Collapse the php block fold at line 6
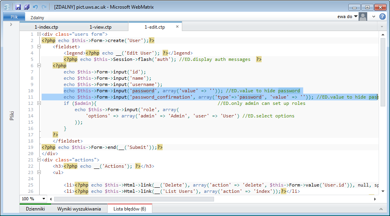The height and width of the screenshot is (216, 390). point(39,66)
